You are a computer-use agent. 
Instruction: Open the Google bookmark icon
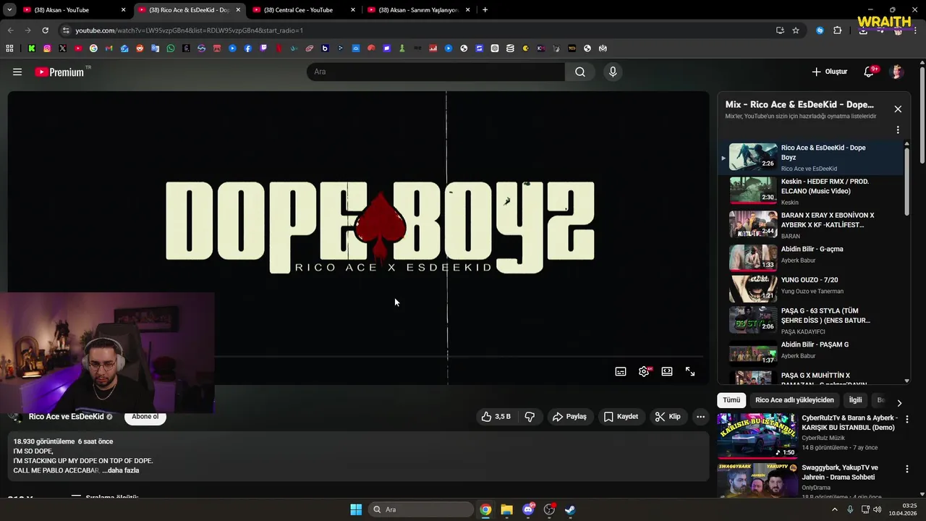click(93, 48)
